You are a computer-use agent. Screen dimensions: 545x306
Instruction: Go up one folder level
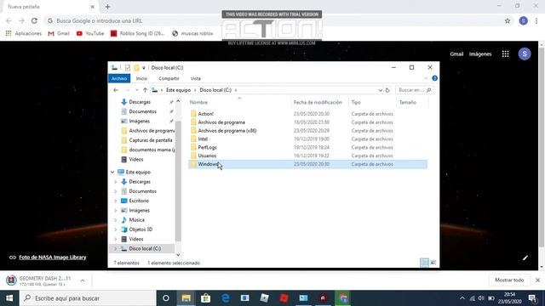coord(145,90)
